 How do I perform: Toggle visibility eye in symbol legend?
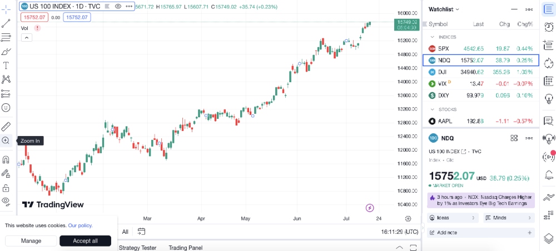(118, 6)
